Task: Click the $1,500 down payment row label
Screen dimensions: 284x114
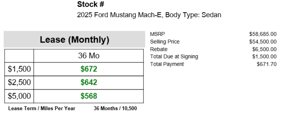Action: [19, 69]
